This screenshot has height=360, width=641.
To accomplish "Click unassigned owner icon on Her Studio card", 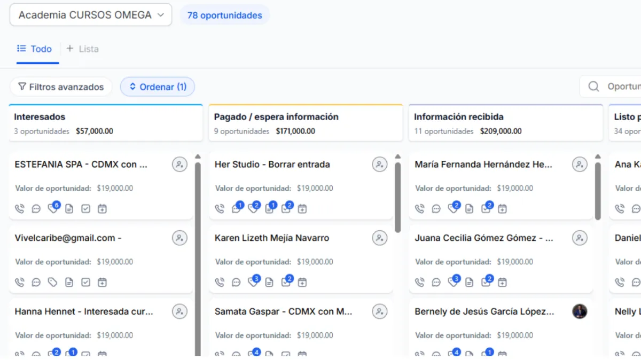I will click(380, 165).
